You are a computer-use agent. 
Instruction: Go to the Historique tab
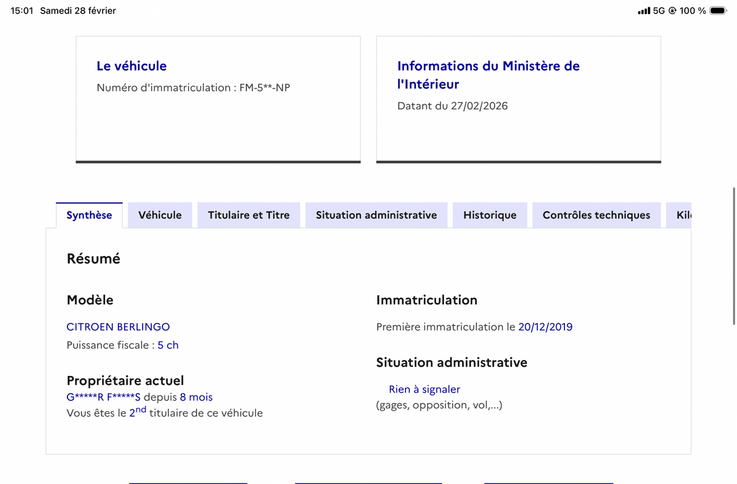[489, 215]
